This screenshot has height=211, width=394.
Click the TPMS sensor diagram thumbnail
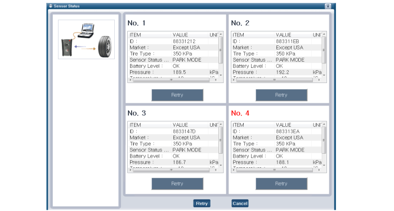click(x=86, y=39)
